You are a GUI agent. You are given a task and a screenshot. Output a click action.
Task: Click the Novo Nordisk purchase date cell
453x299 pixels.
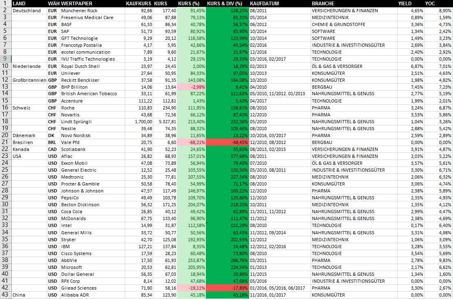[280, 135]
